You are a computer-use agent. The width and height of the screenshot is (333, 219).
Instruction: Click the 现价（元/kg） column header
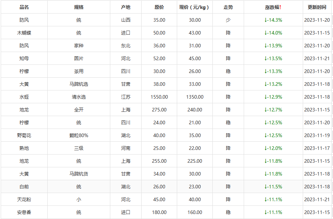[x=194, y=7]
